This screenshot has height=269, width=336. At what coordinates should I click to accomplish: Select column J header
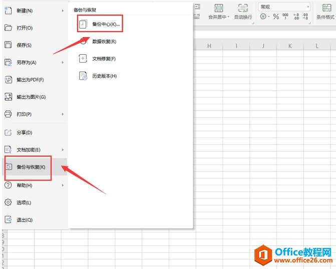[x=263, y=46]
